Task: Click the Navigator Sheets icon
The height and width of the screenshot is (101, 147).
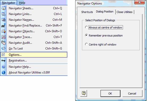Action: pos(3,8)
